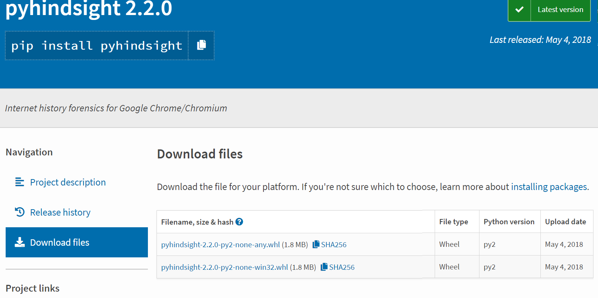Click the pip install pyhindsight command text
Image resolution: width=598 pixels, height=298 pixels.
click(x=97, y=46)
